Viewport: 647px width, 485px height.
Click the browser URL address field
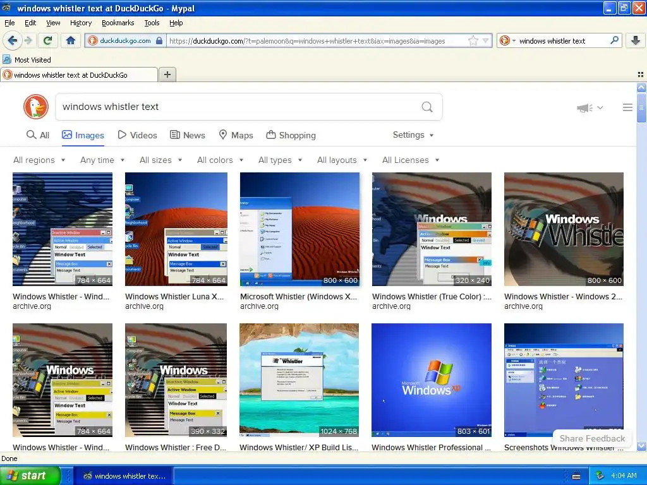tap(317, 41)
